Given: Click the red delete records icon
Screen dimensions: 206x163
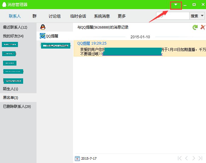Looking at the screenshot, I should (x=203, y=27).
